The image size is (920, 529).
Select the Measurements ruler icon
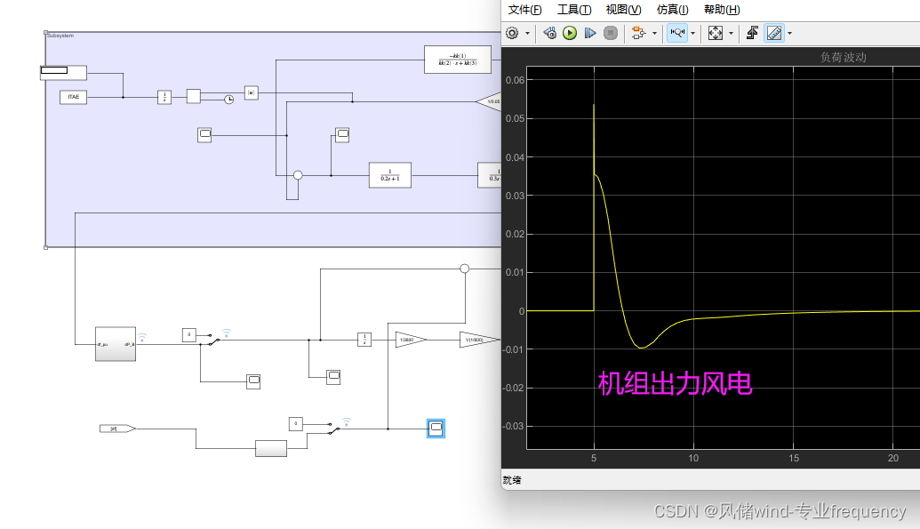click(x=774, y=33)
